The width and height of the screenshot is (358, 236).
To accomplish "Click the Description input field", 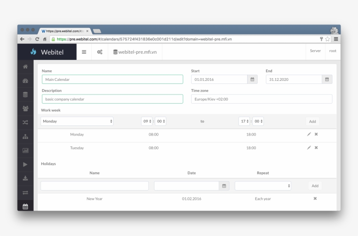I will pos(112,99).
